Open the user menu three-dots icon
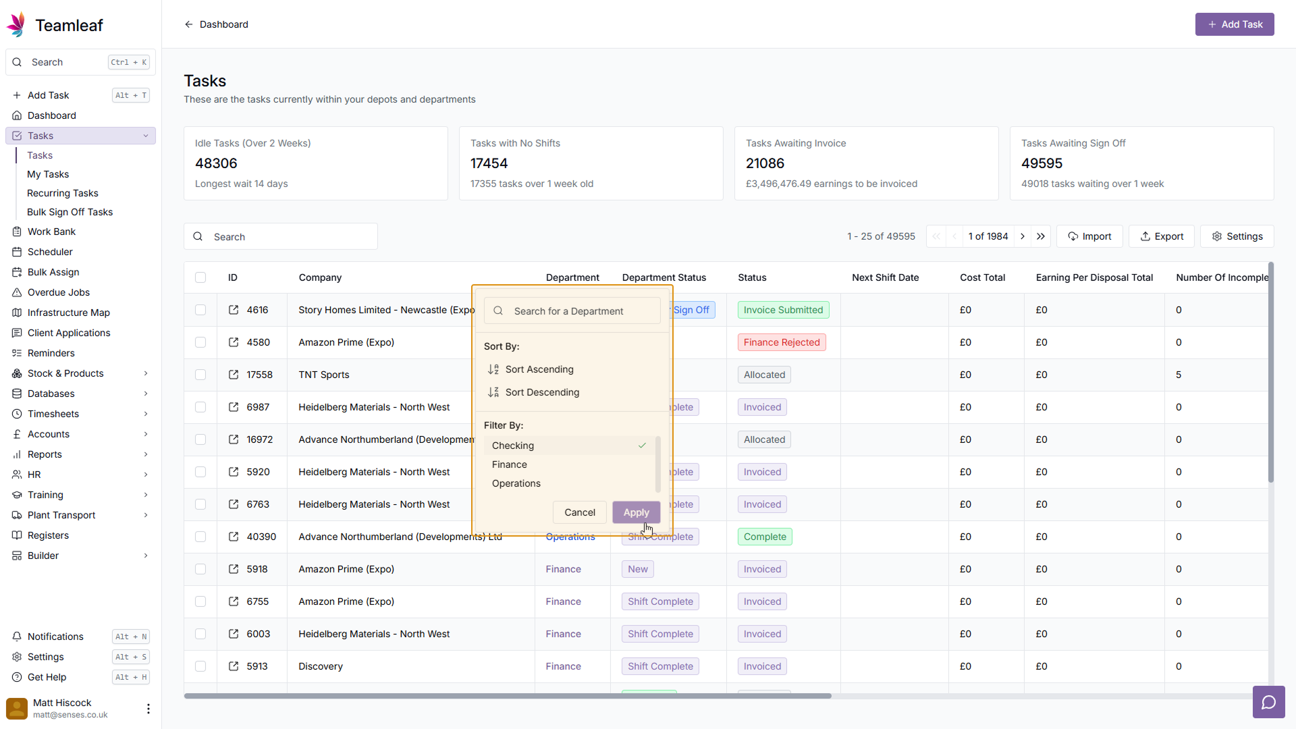 (148, 708)
